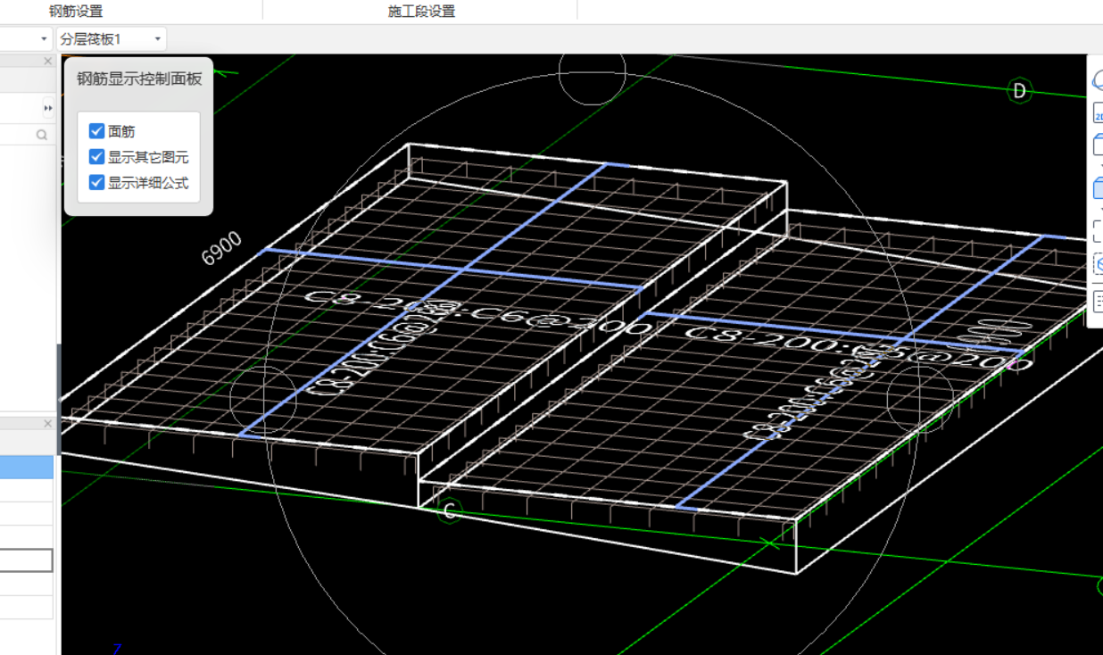
Task: Switch to 2D view from right toolbar
Action: [1098, 114]
